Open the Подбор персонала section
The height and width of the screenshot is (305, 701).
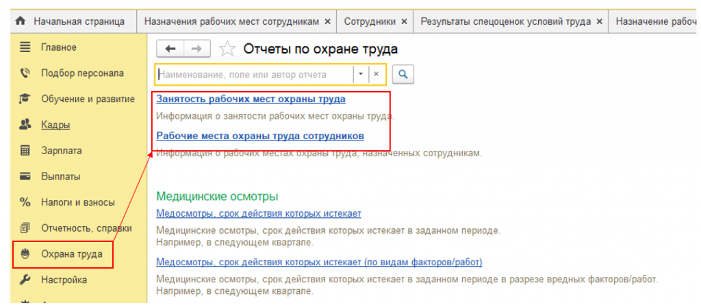(82, 73)
